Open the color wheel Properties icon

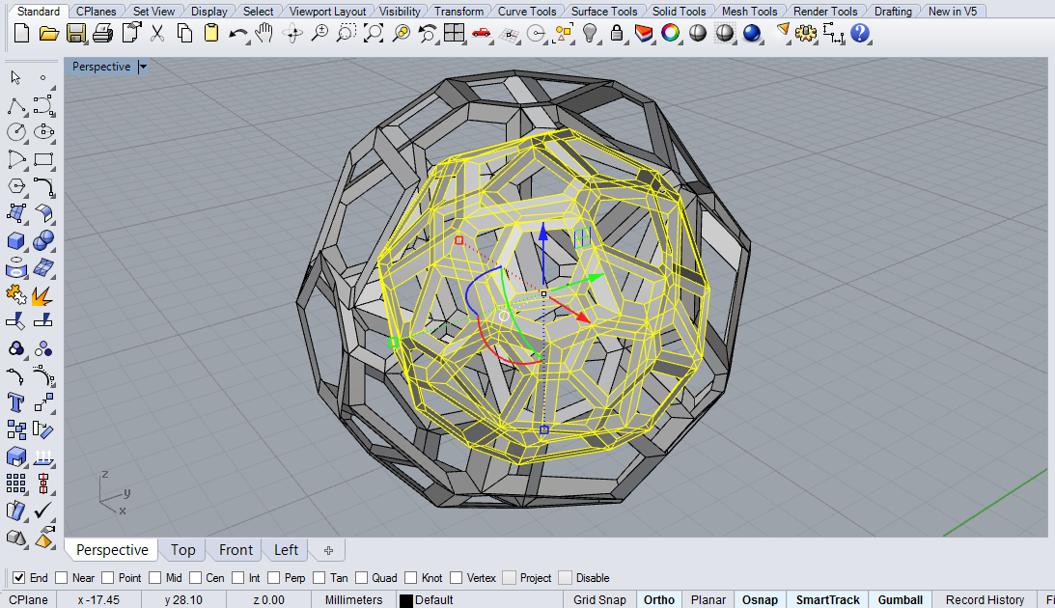pyautogui.click(x=670, y=33)
